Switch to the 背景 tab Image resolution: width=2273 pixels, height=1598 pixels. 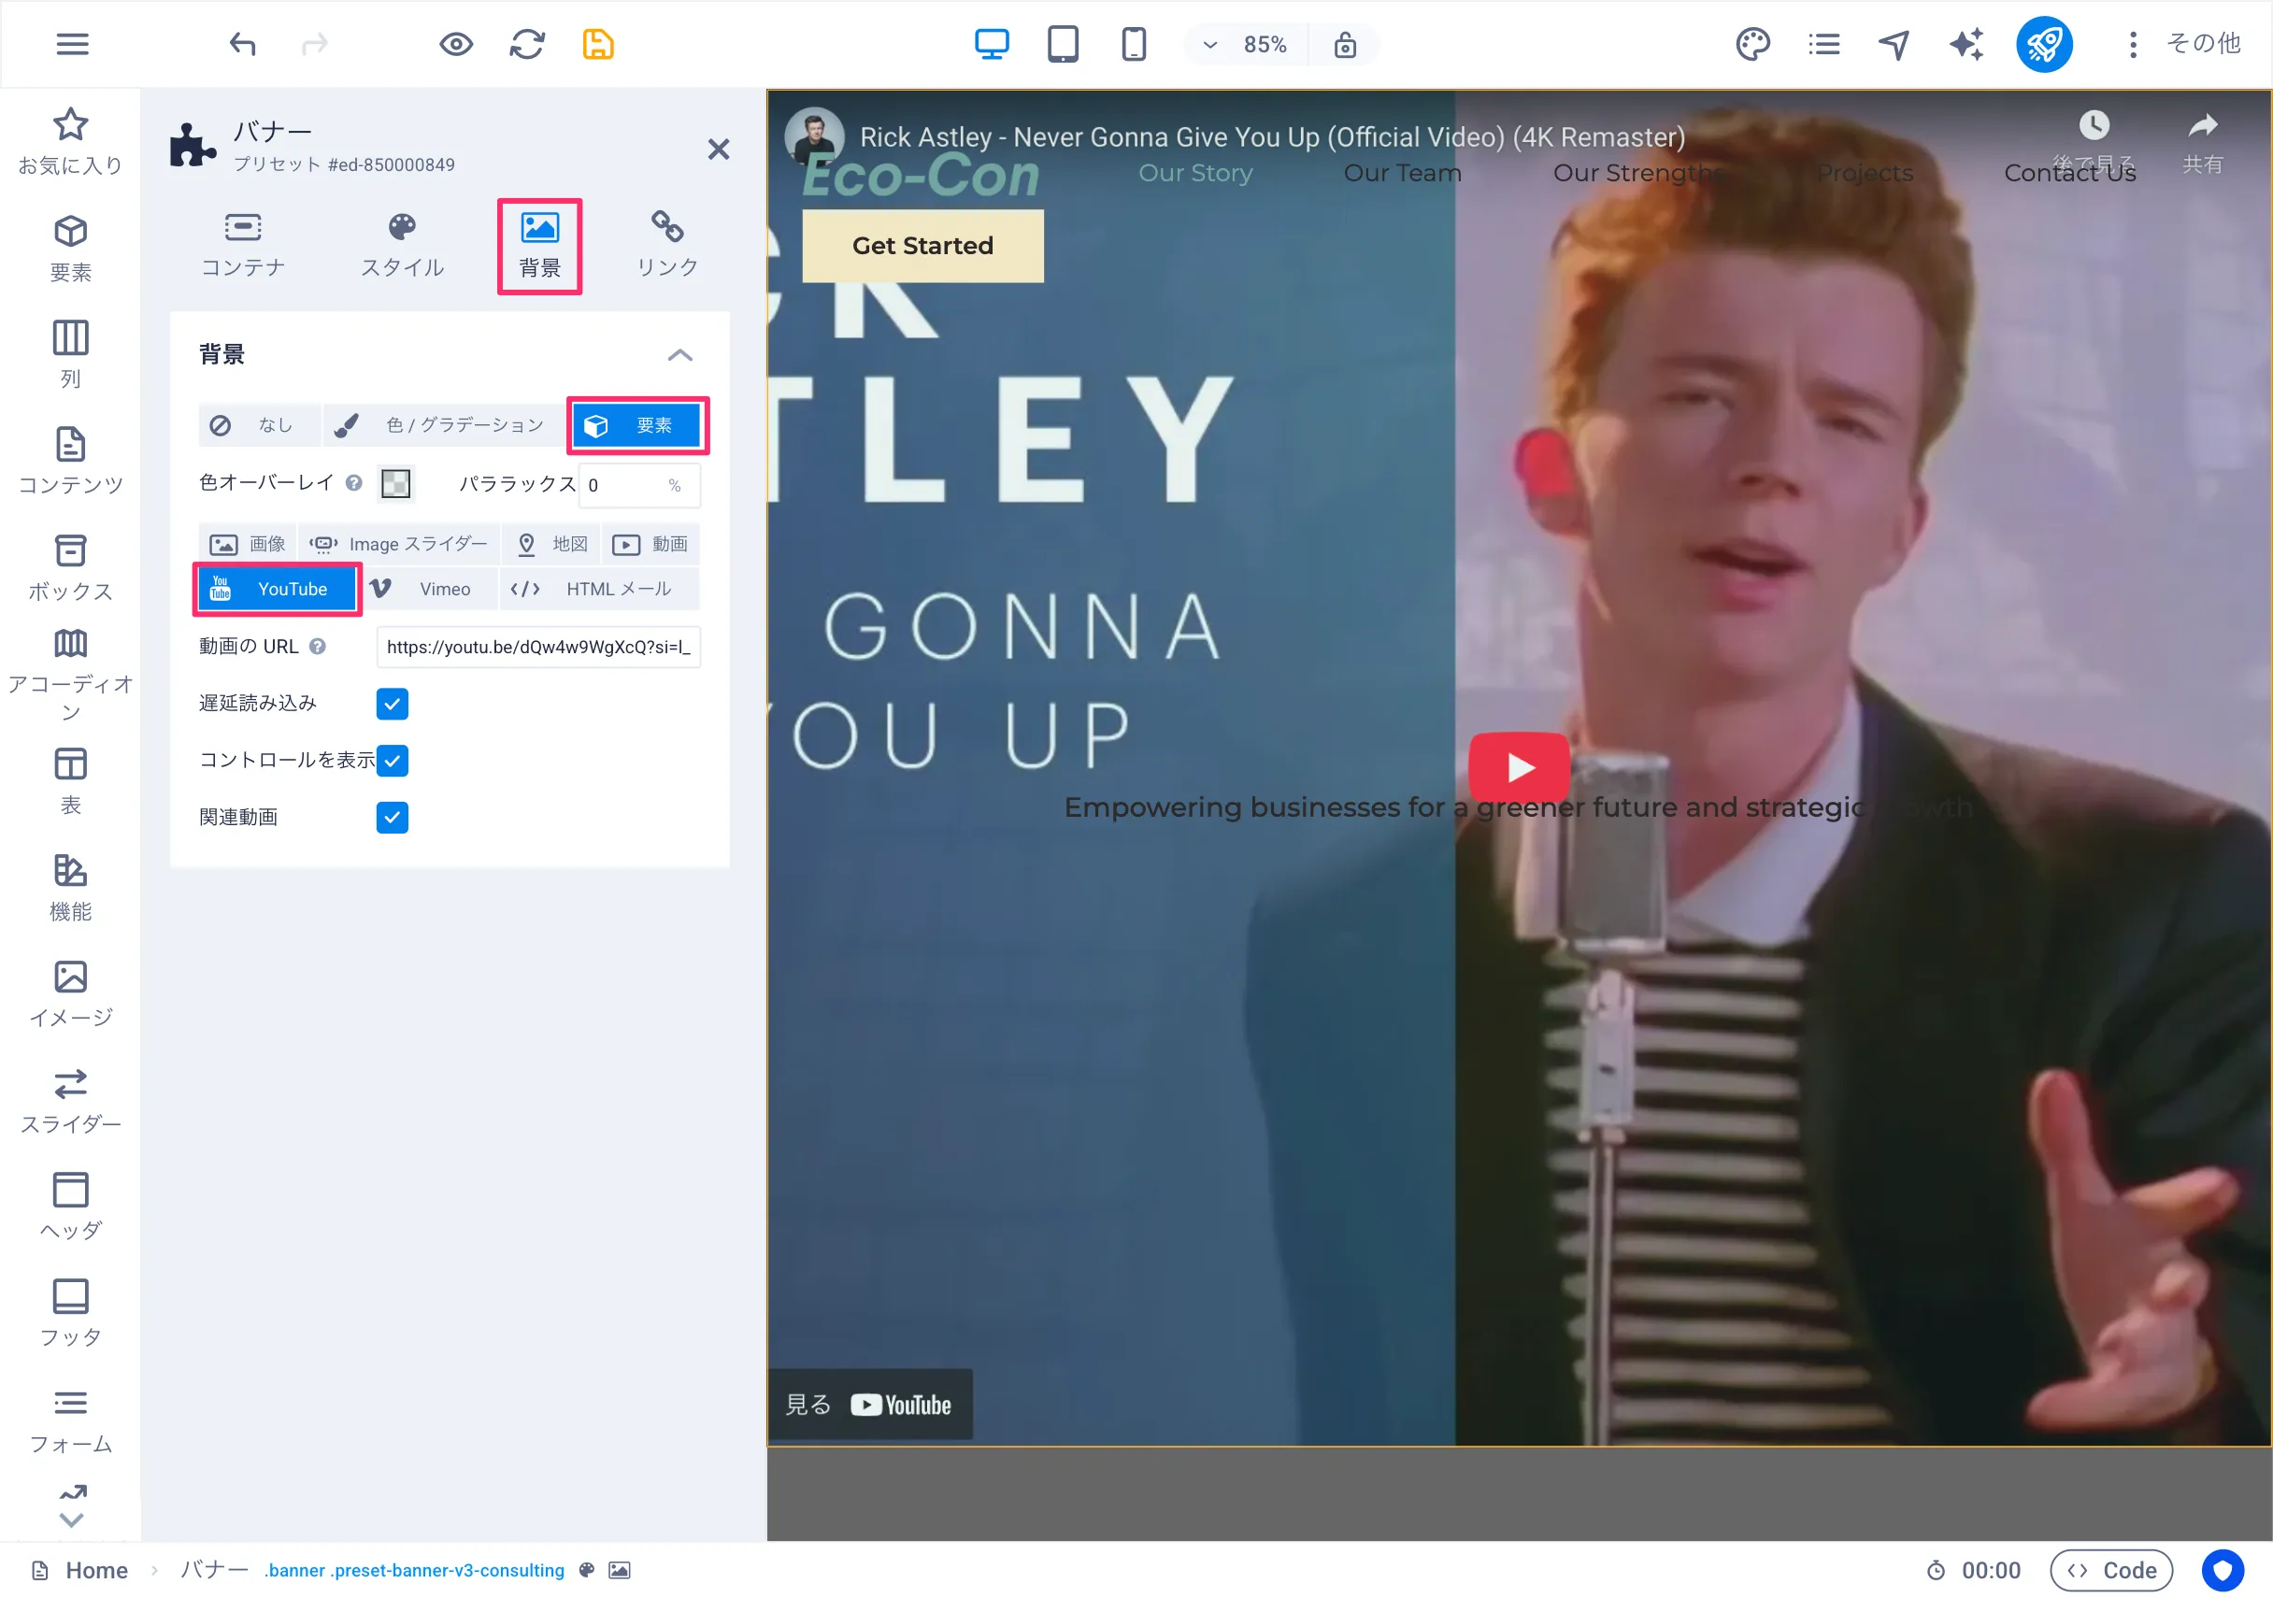pos(539,246)
